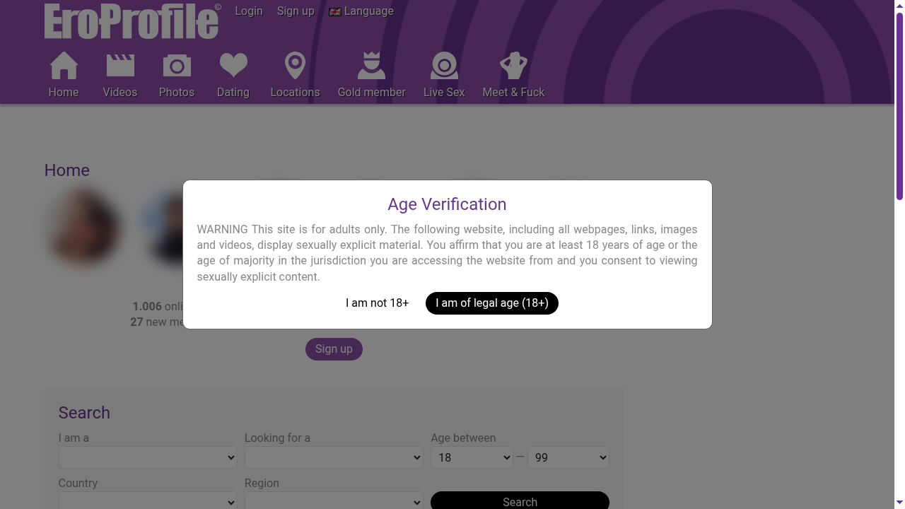Confirm age with 'I am of legal age (18+)'
The height and width of the screenshot is (509, 905).
[491, 303]
